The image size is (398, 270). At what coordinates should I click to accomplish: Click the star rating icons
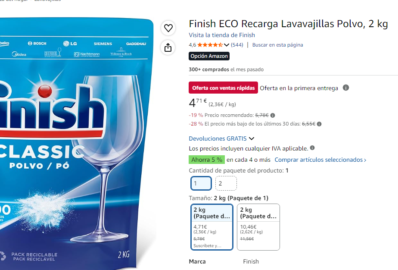point(210,45)
